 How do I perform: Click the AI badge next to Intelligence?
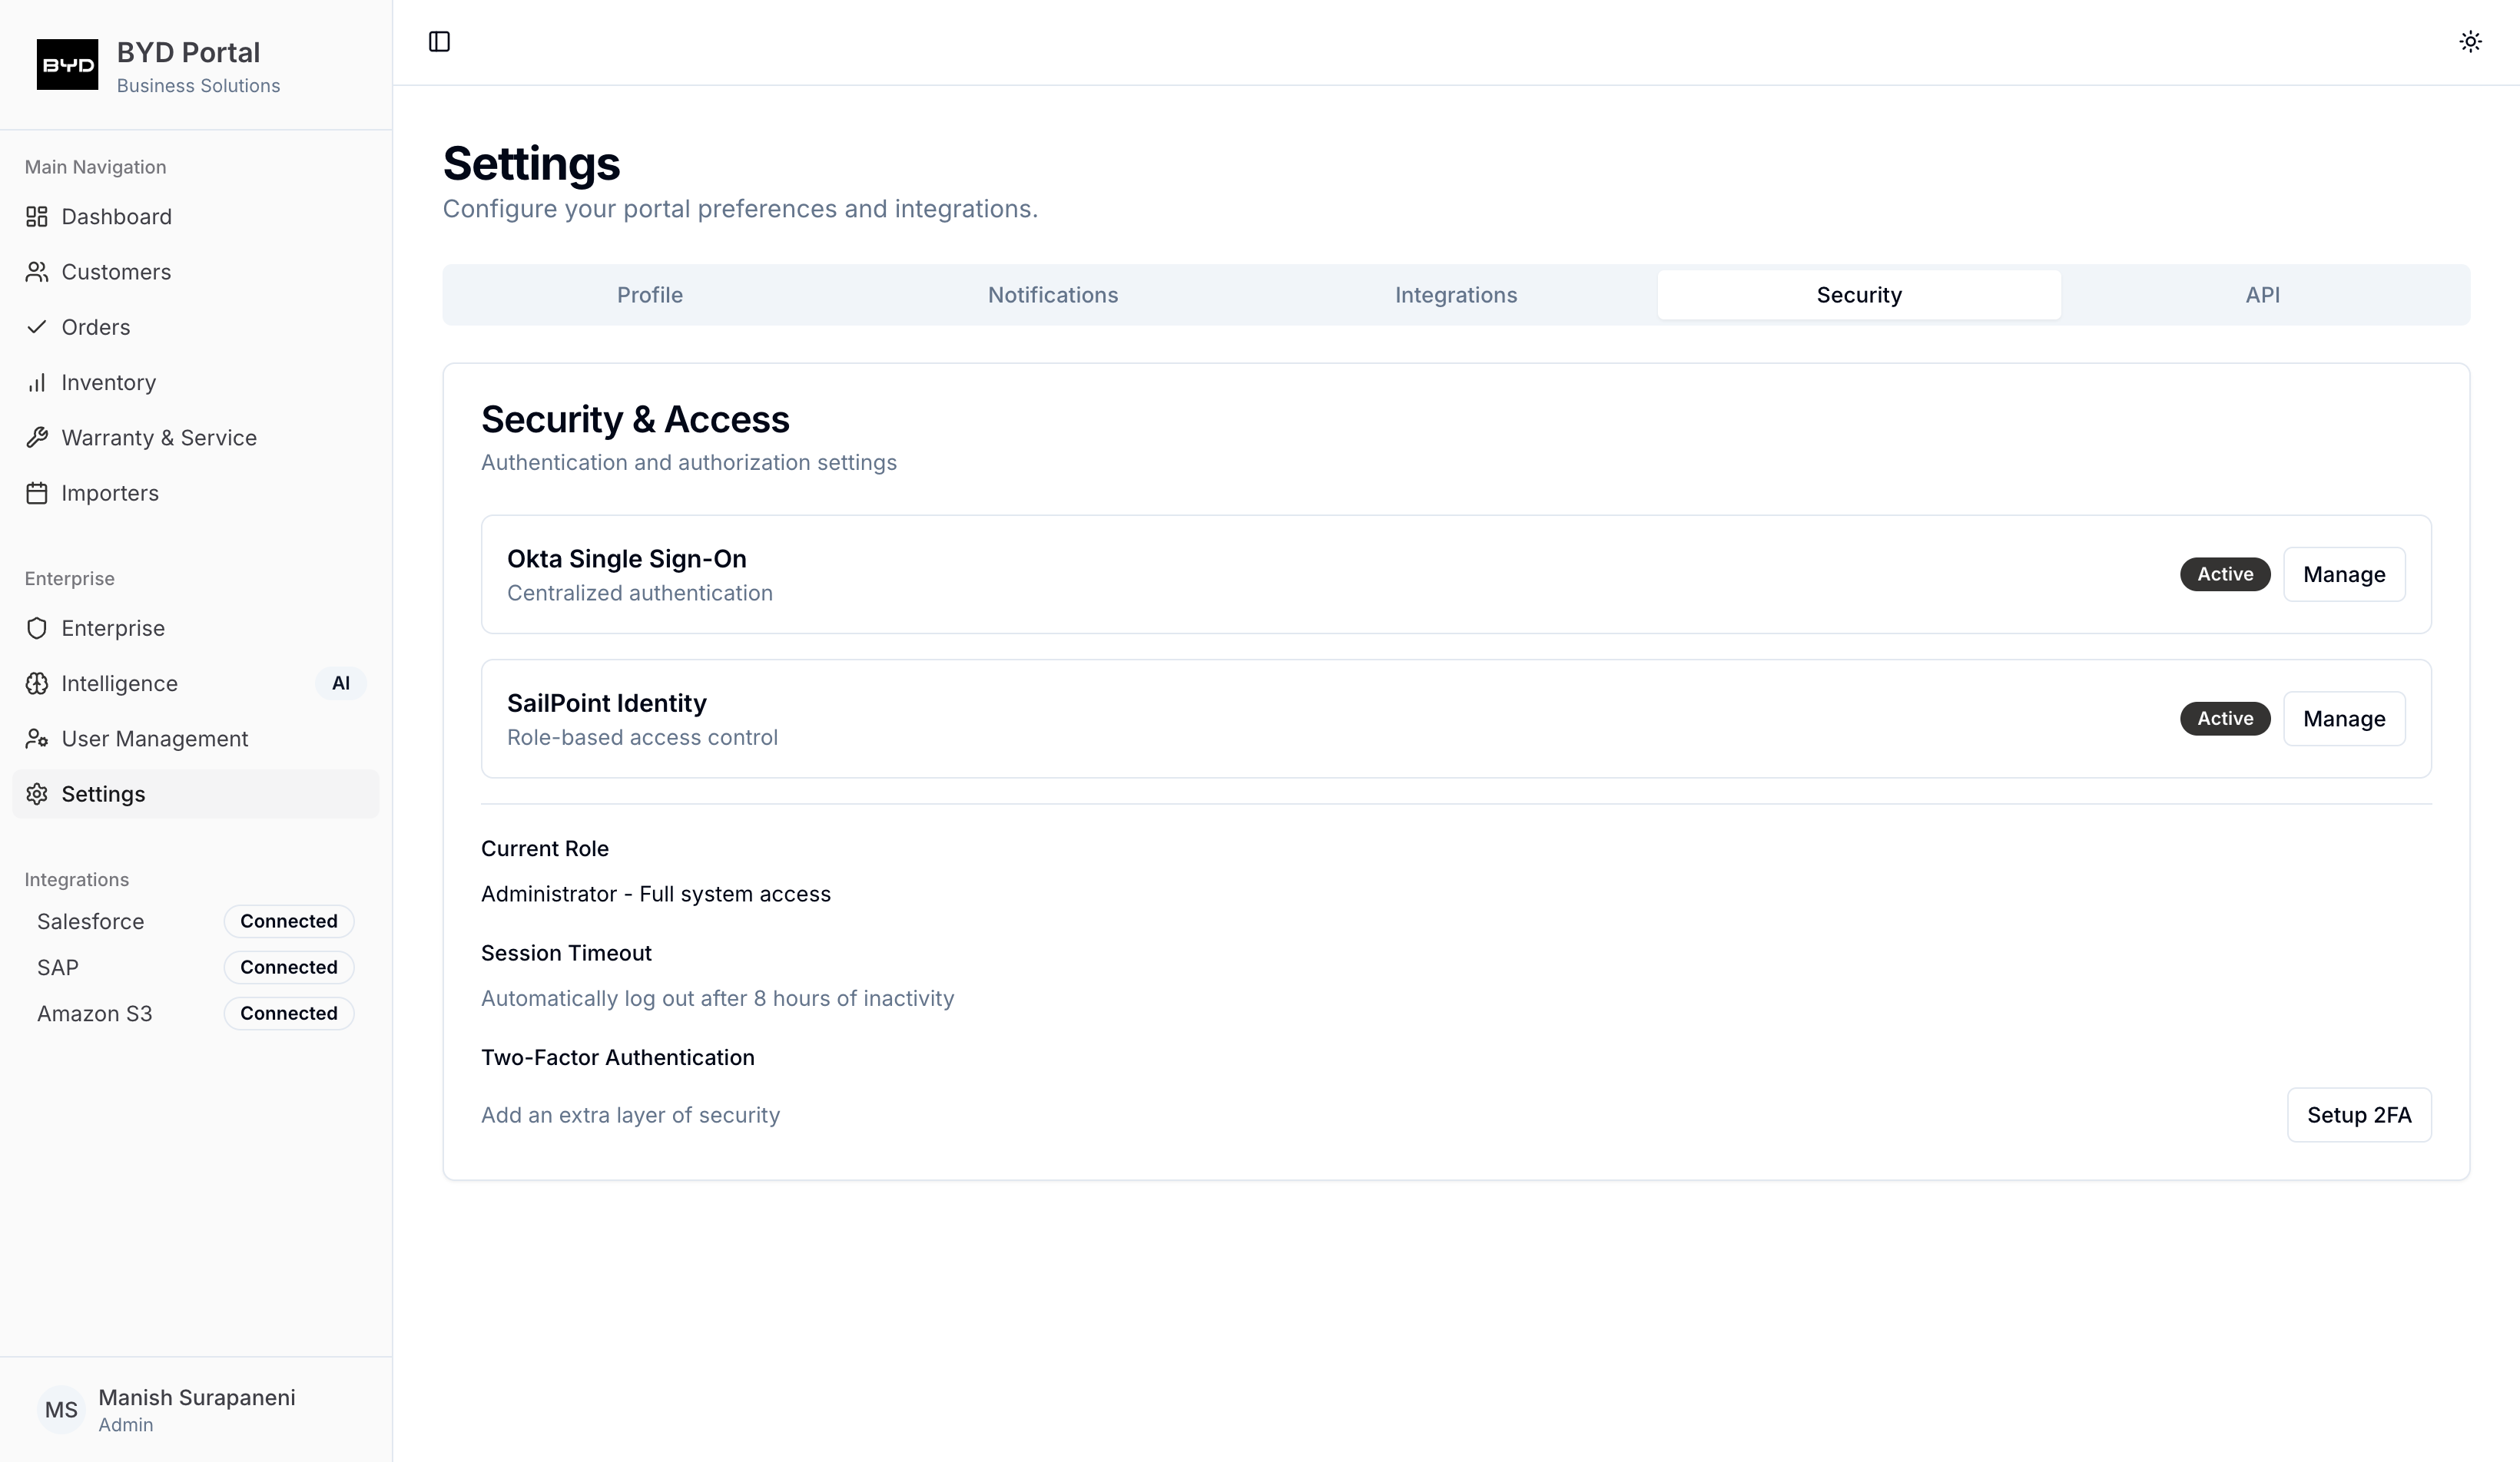(x=341, y=683)
